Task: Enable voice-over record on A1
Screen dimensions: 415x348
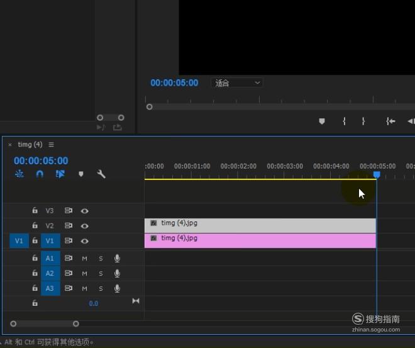Action: coord(117,258)
